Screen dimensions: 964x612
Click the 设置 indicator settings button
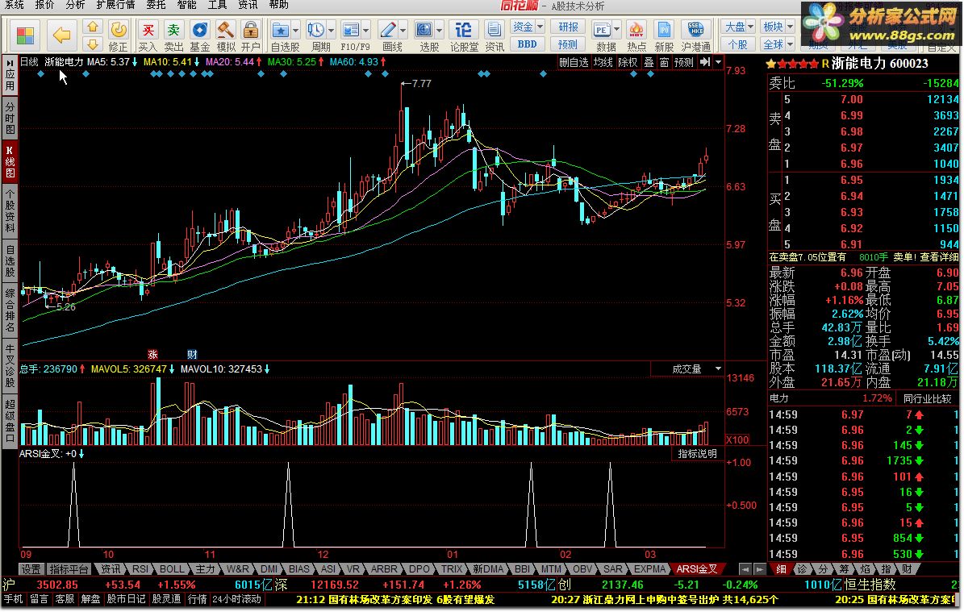[x=31, y=569]
